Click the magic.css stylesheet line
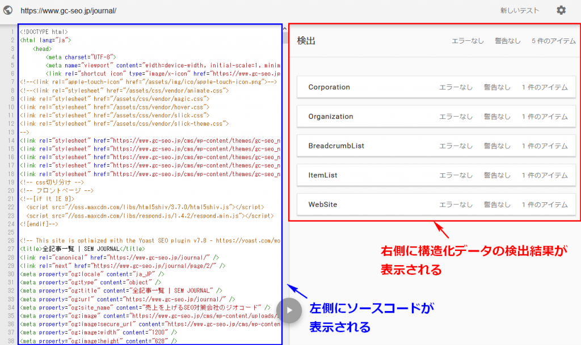 (115, 99)
